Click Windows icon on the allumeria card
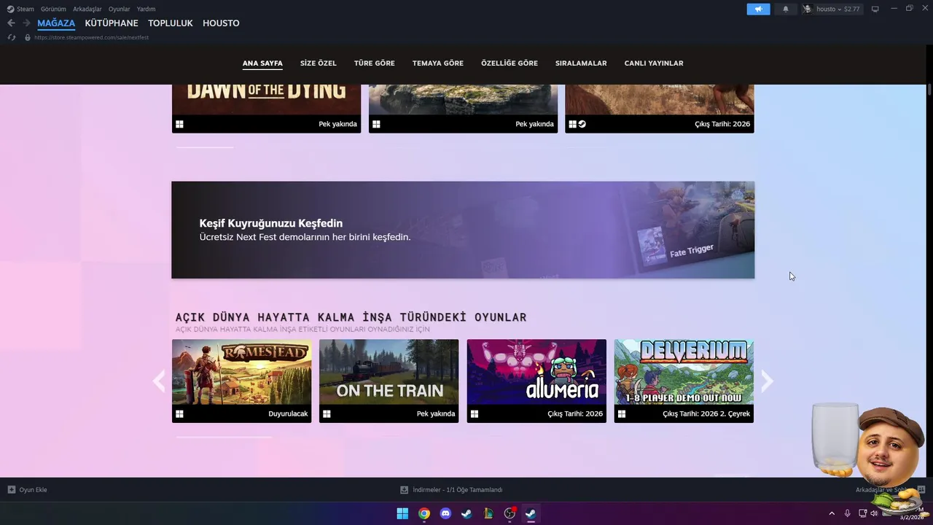 [x=474, y=413]
